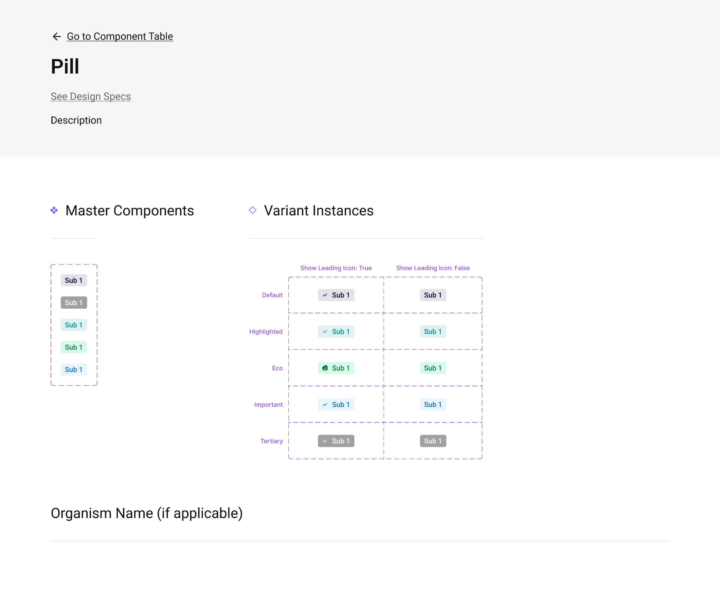This screenshot has height=592, width=720.
Task: Select the Highlighted pill without leading icon
Action: pyautogui.click(x=433, y=332)
